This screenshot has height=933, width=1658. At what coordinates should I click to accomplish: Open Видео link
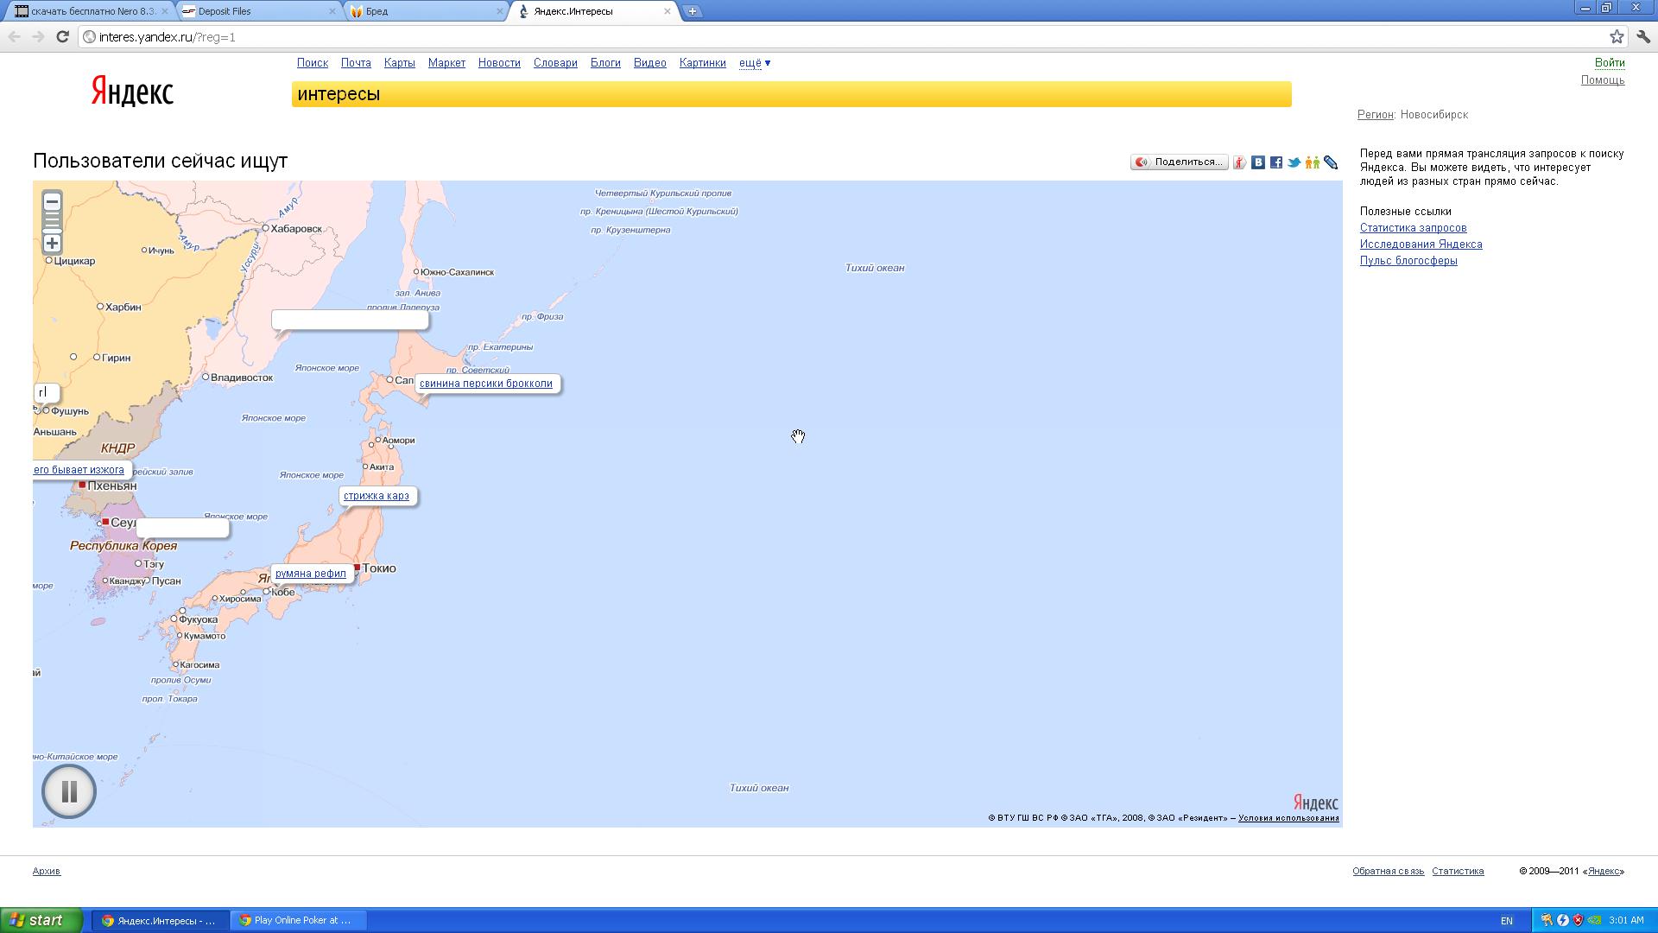pos(650,63)
